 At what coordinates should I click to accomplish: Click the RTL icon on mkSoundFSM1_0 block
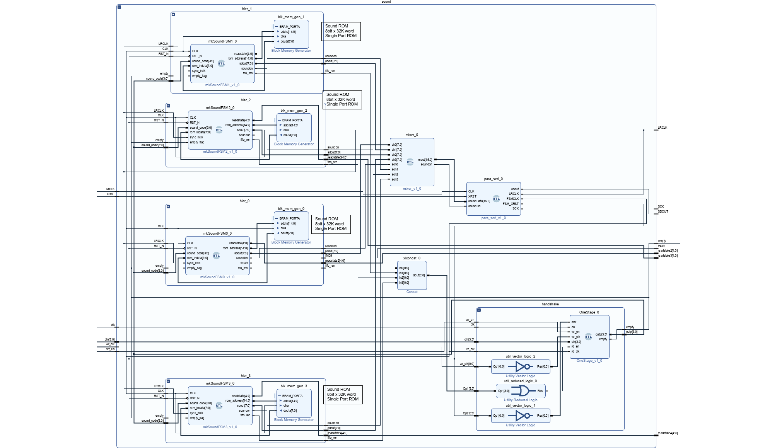click(221, 64)
